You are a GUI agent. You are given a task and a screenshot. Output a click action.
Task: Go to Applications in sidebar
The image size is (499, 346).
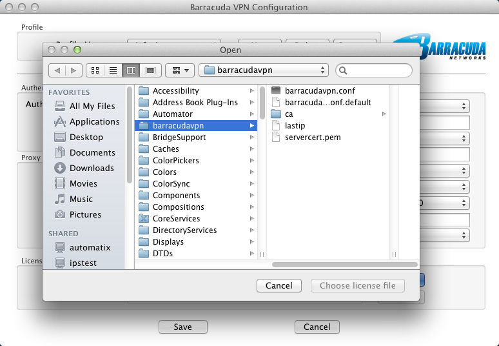click(87, 122)
